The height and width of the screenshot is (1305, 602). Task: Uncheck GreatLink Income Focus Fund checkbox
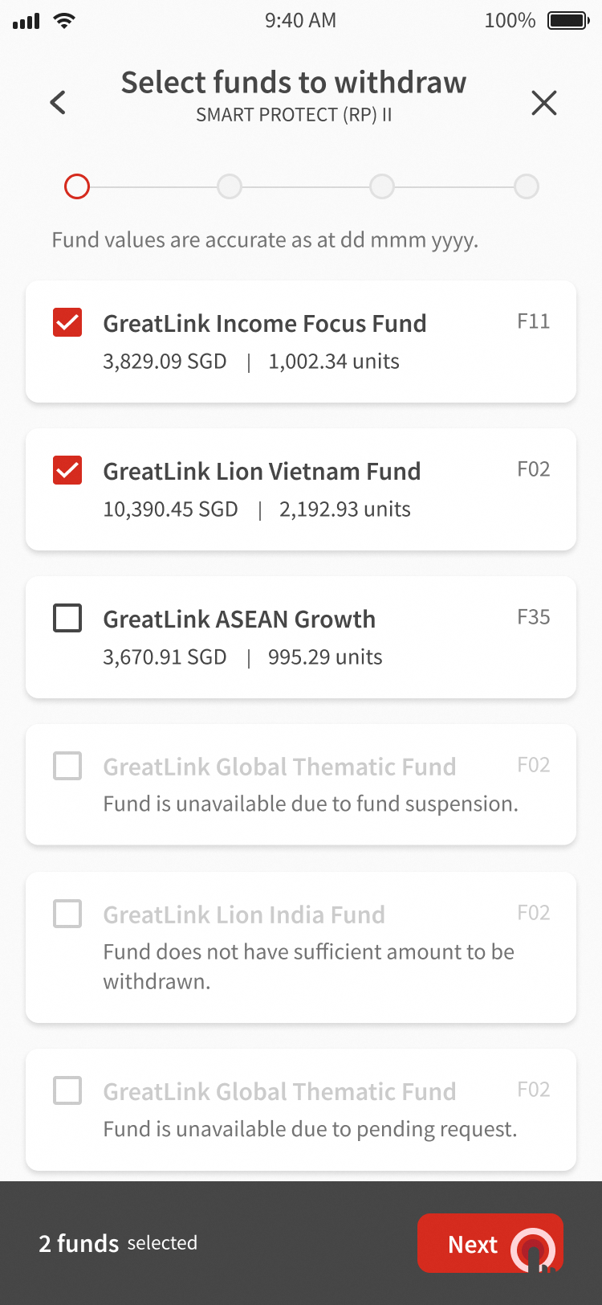pyautogui.click(x=67, y=322)
